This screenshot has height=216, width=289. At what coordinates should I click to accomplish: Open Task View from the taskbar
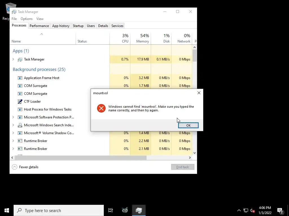pos(111,210)
